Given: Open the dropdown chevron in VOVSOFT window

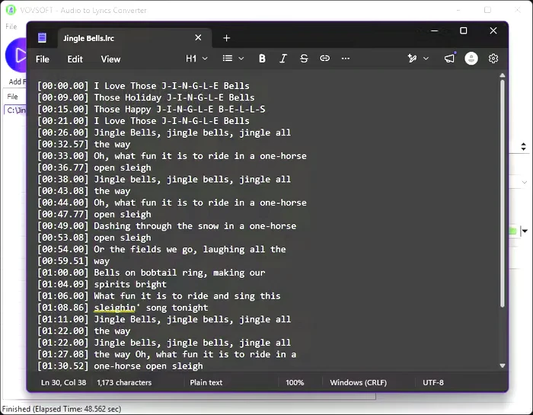Looking at the screenshot, I should (x=525, y=182).
